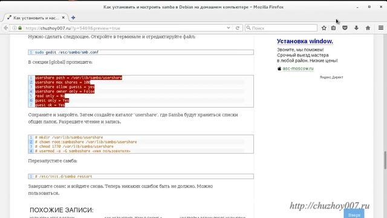Viewport: 387px width, 218px height.
Task: Click the bookmark star icon
Action: [x=324, y=28]
